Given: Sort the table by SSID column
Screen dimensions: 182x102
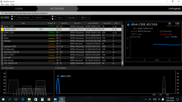Looking at the screenshot, I should tap(23, 23).
